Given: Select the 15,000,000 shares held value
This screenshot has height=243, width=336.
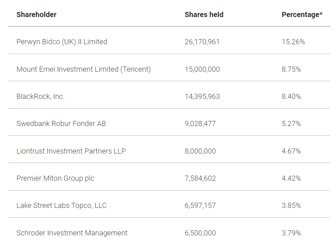Looking at the screenshot, I should [x=202, y=69].
